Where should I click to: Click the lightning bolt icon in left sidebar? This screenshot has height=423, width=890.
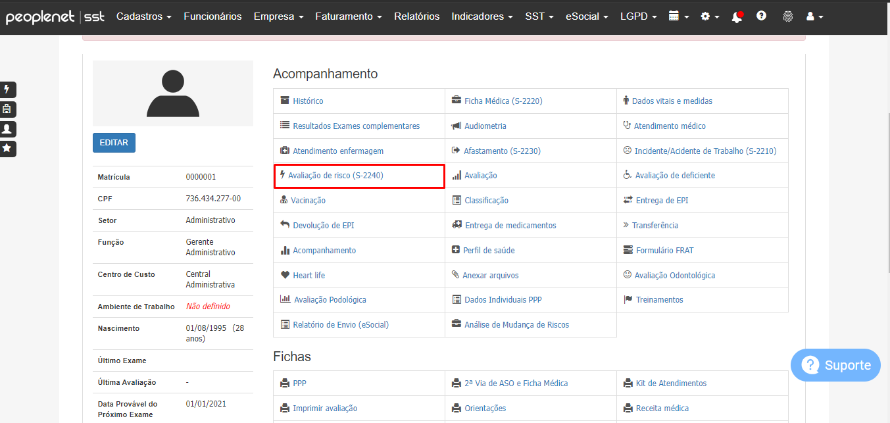click(x=8, y=89)
